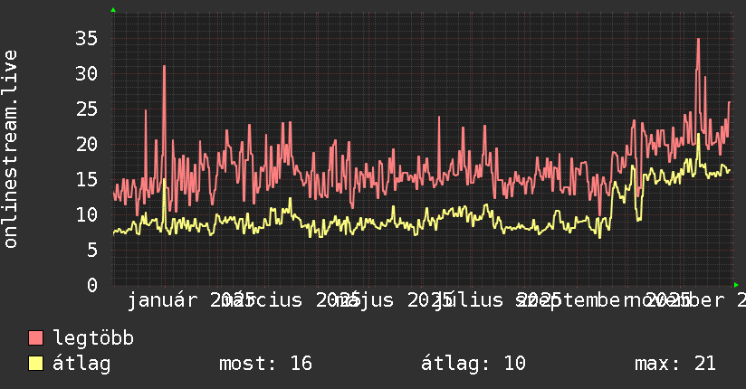The width and height of the screenshot is (746, 389).
Task: Click the y-axis label 20
Action: point(87,144)
